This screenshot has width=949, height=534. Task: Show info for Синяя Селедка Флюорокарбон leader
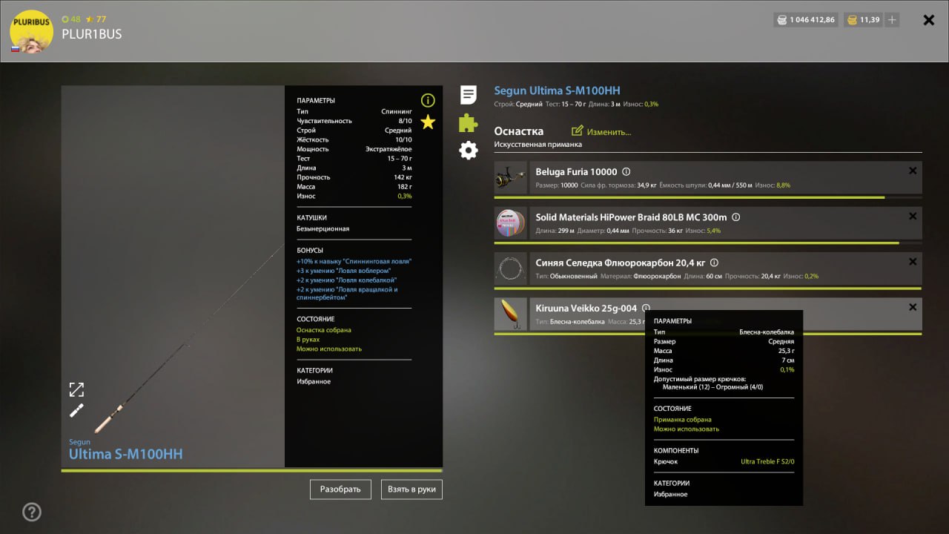pyautogui.click(x=714, y=263)
